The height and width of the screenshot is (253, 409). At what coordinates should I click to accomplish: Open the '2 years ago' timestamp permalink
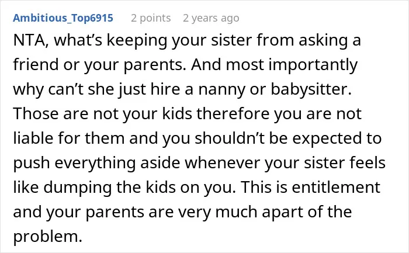(211, 18)
